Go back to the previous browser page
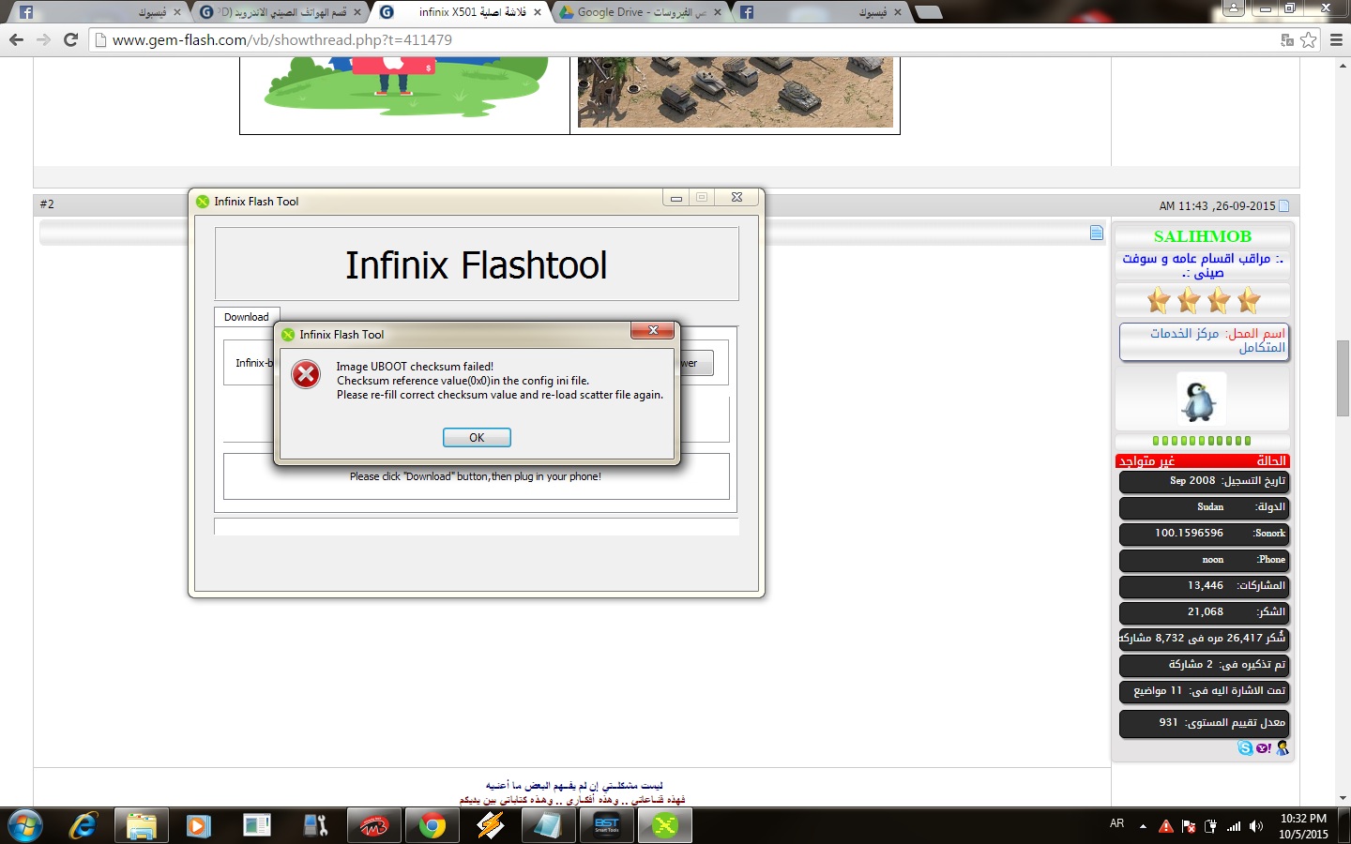 16,39
